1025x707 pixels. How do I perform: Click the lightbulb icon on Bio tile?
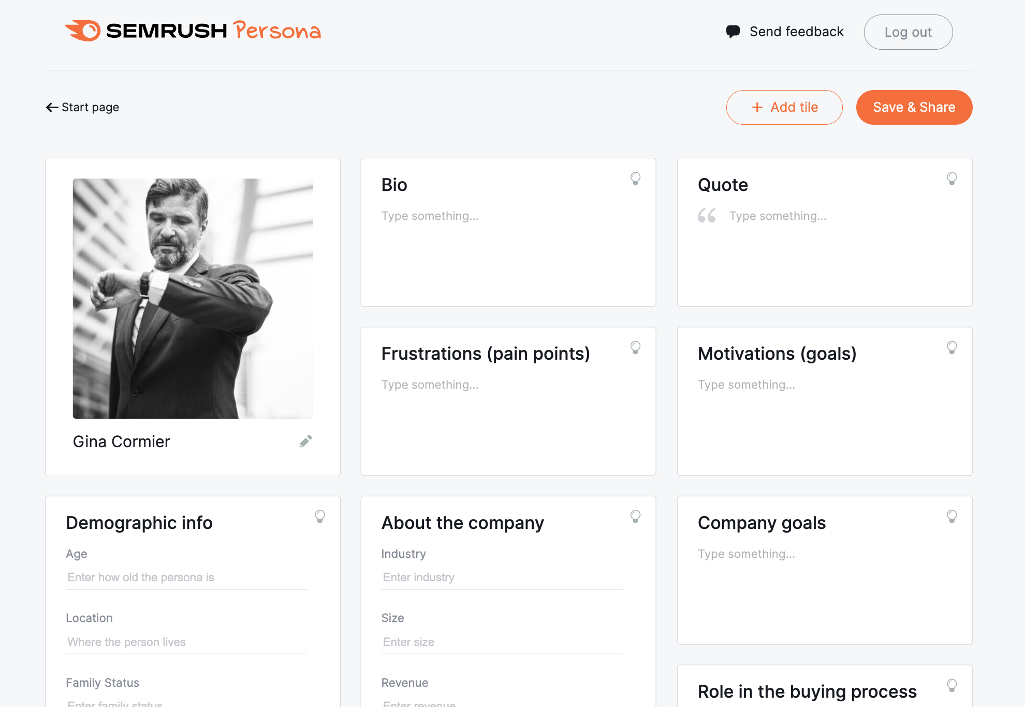click(636, 179)
